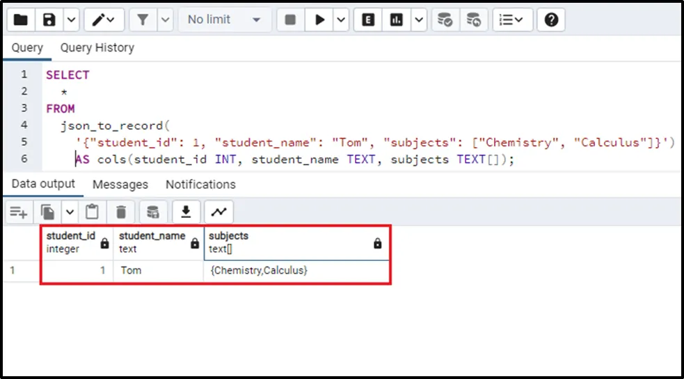Select the {Chemistry,Calculus} result cell
The width and height of the screenshot is (684, 379).
pyautogui.click(x=259, y=271)
